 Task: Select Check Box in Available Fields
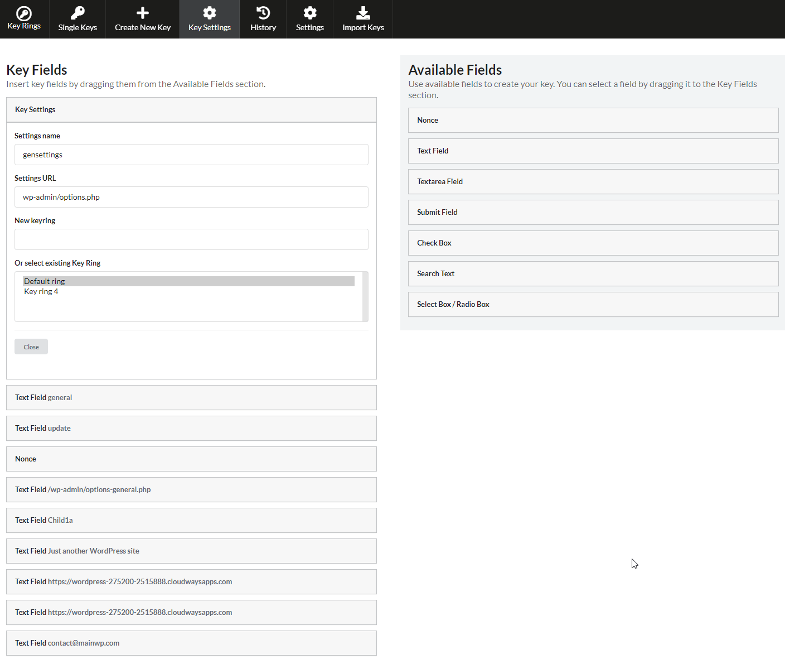[x=593, y=243]
